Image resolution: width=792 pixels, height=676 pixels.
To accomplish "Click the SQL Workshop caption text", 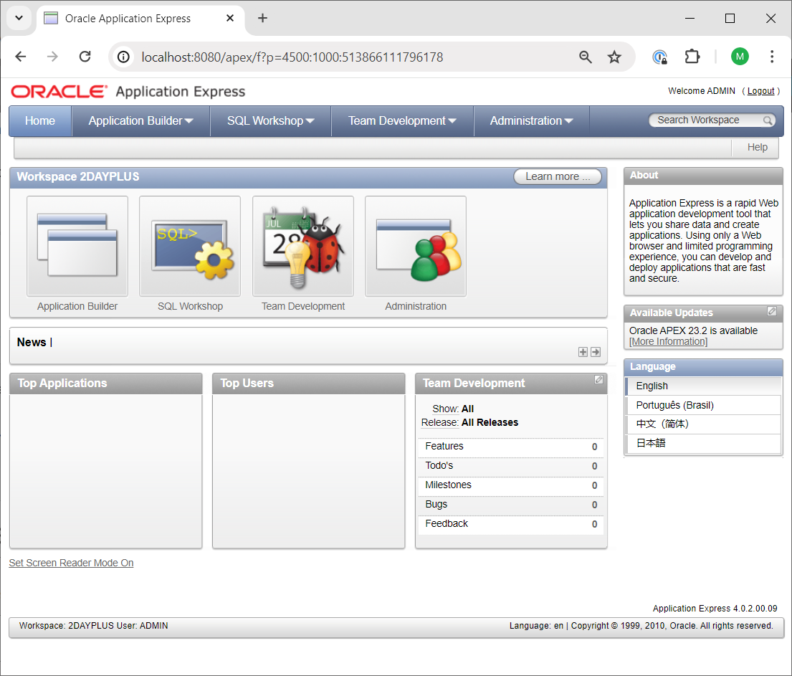I will point(190,306).
